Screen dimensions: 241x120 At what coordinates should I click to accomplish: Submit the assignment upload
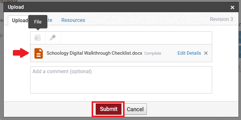point(109,109)
